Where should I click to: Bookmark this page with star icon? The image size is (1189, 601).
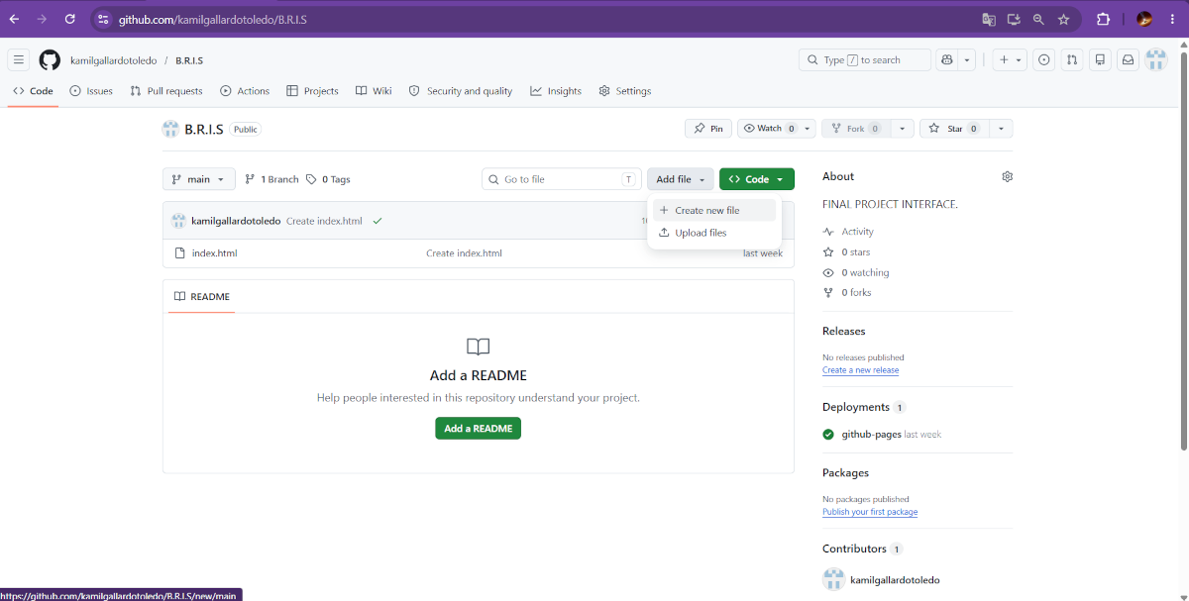point(1063,19)
